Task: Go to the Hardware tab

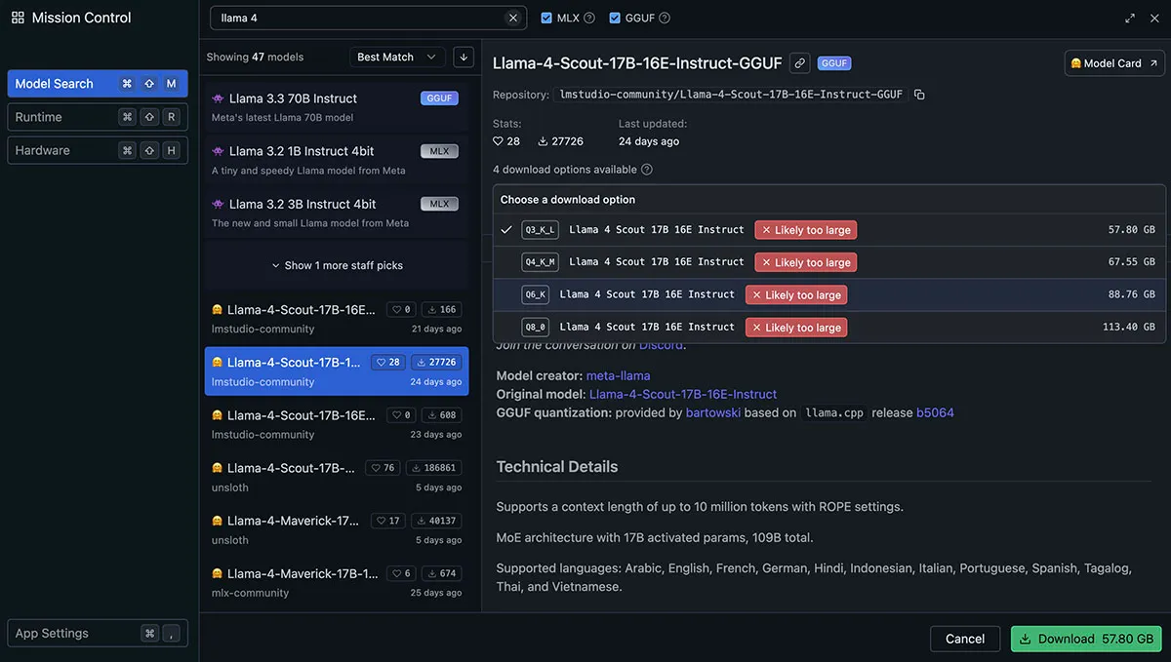Action: (x=98, y=150)
